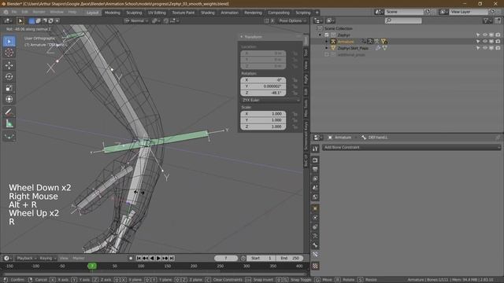Open the Bone properties tab
The image size is (504, 283).
[x=315, y=246]
